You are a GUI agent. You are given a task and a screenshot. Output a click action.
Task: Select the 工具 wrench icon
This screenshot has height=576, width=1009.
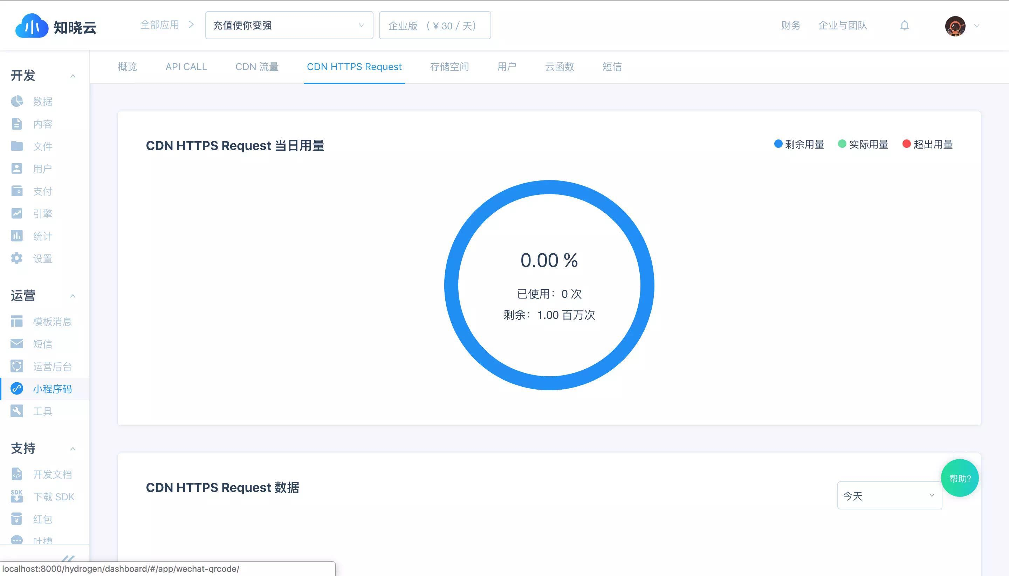(16, 411)
